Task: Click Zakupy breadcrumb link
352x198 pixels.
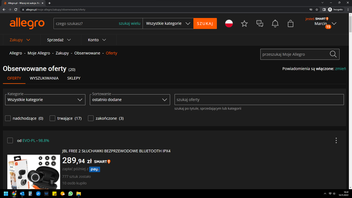Action: click(62, 53)
